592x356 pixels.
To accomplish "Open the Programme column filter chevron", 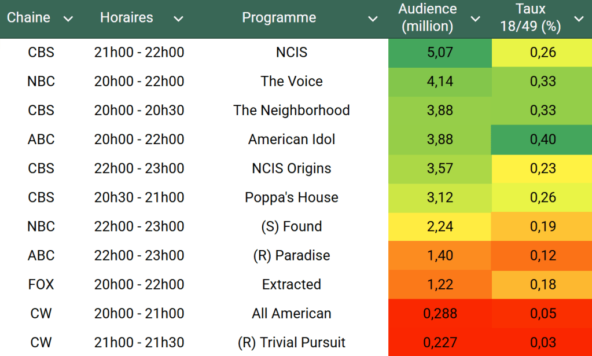I will (373, 19).
